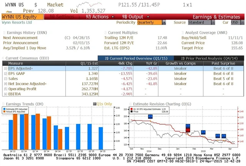Open the Cur USD currency dropdown
246x166 pixels.
(235, 23)
